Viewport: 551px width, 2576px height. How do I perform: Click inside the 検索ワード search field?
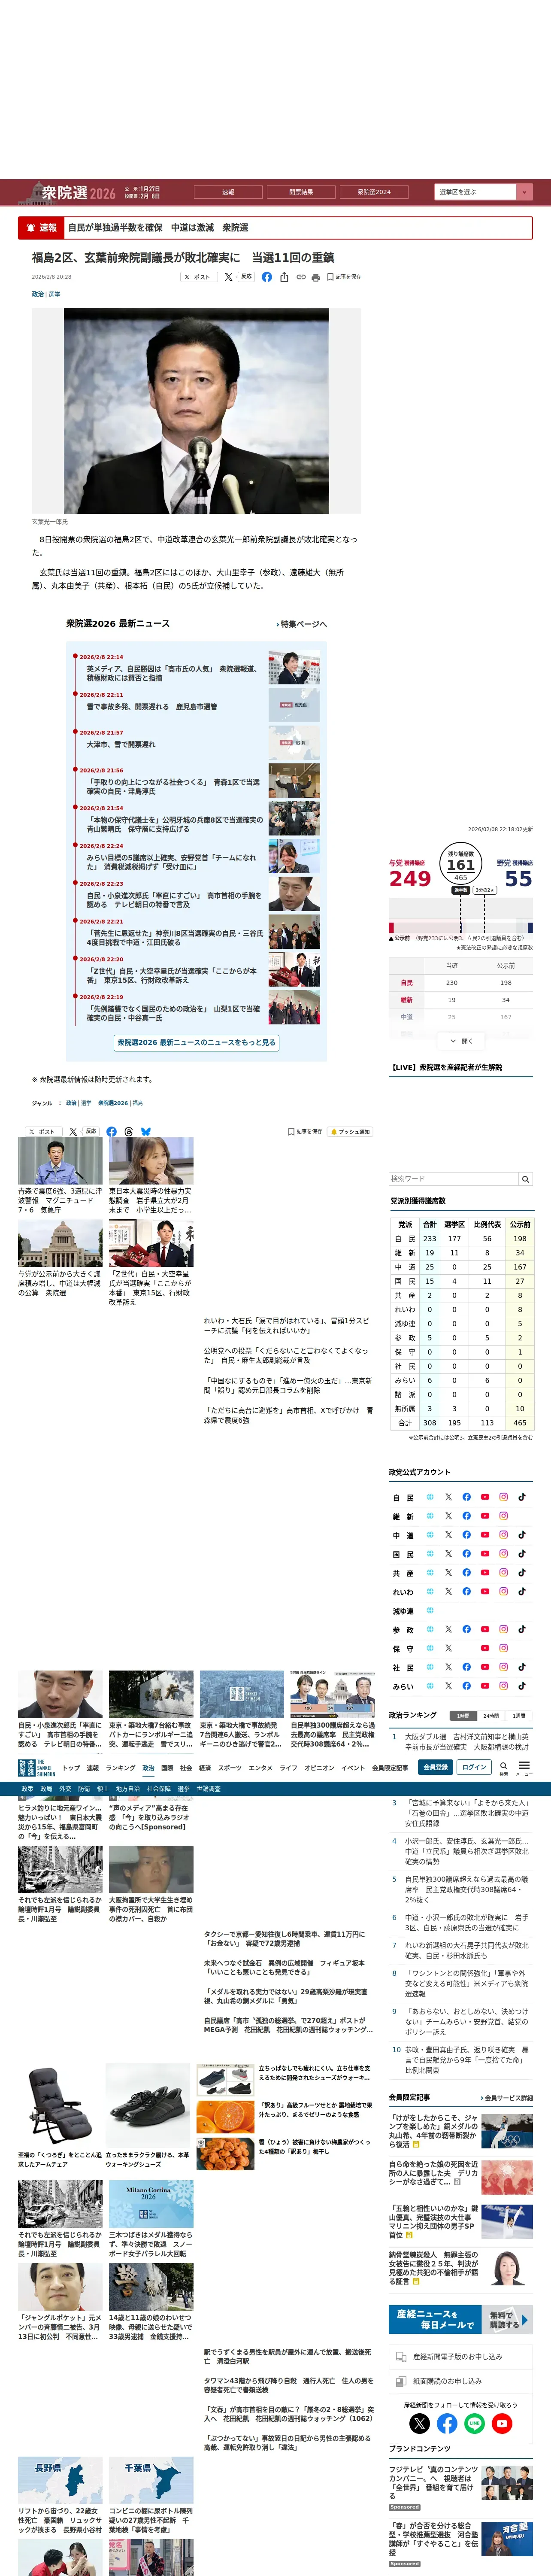pos(453,1179)
